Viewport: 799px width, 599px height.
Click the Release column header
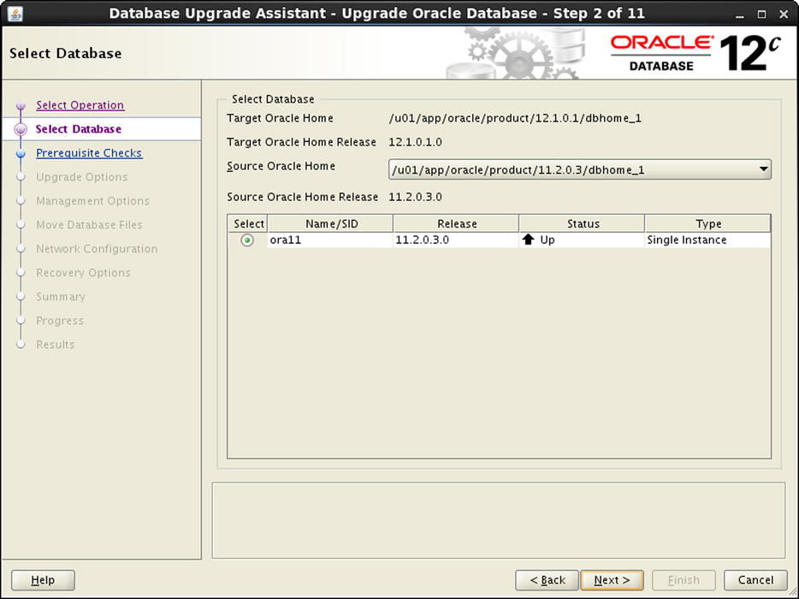[x=457, y=224]
